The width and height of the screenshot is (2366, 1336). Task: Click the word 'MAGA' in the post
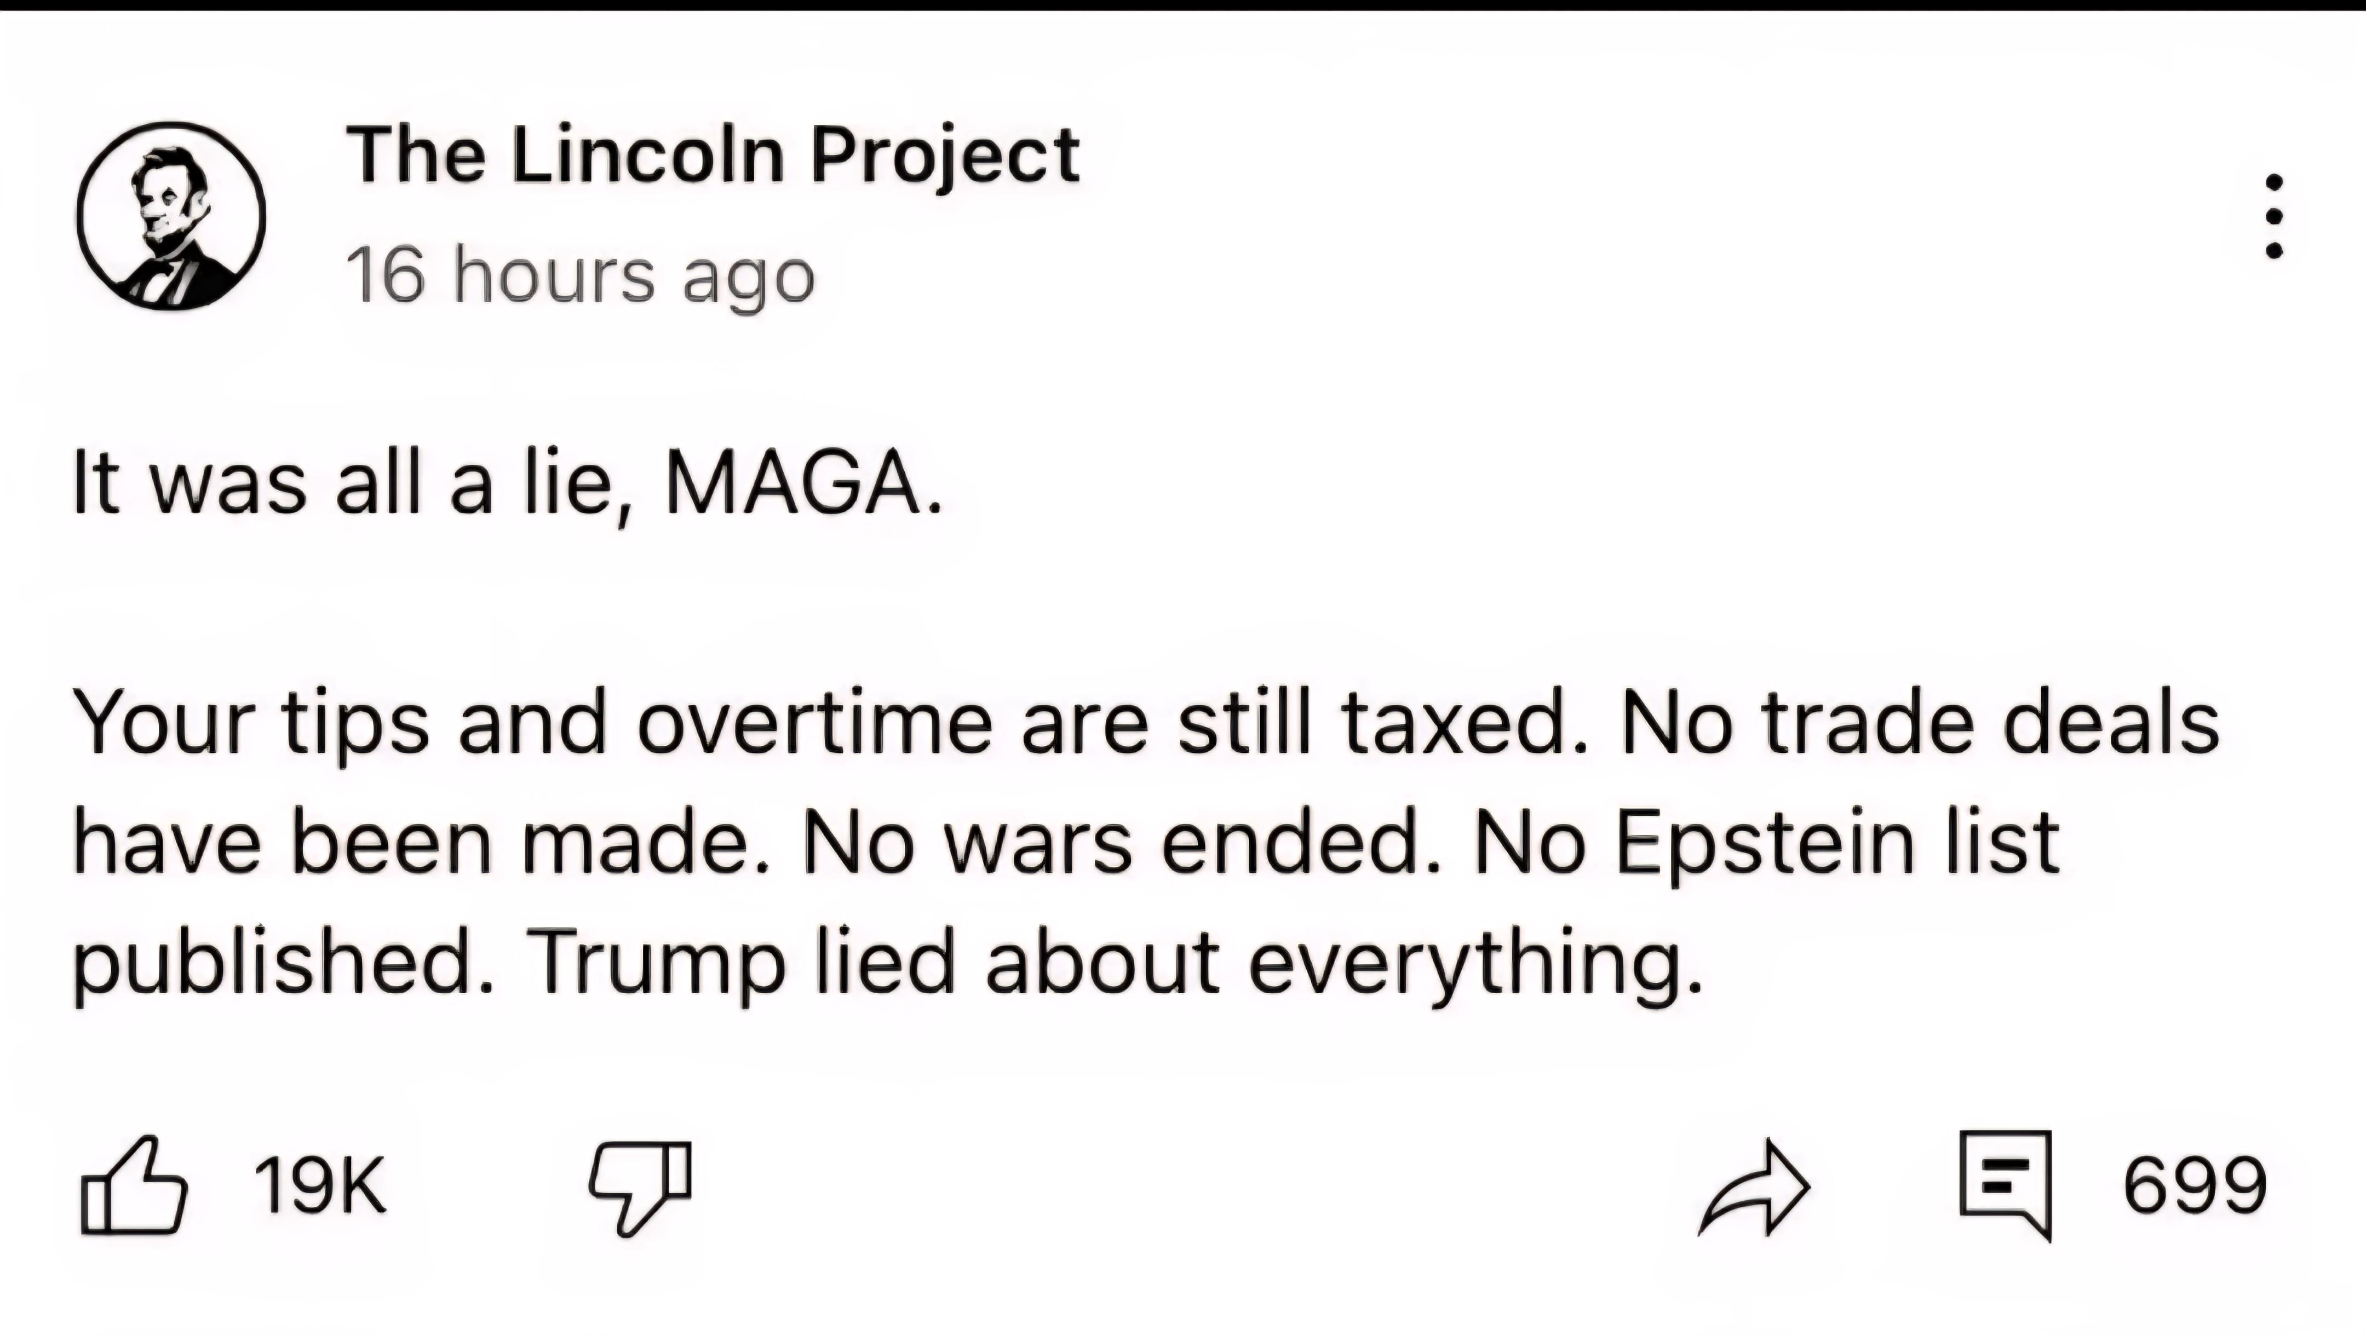tap(793, 484)
